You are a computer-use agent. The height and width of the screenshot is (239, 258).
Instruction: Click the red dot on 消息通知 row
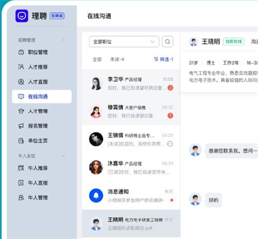point(172,200)
